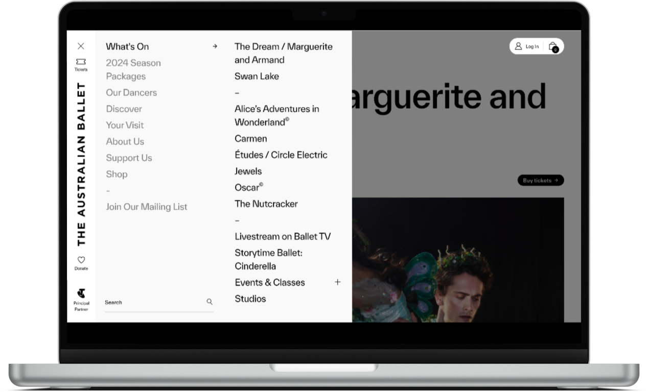The height and width of the screenshot is (392, 648).
Task: Expand Events & Classes with plus icon
Action: [337, 282]
